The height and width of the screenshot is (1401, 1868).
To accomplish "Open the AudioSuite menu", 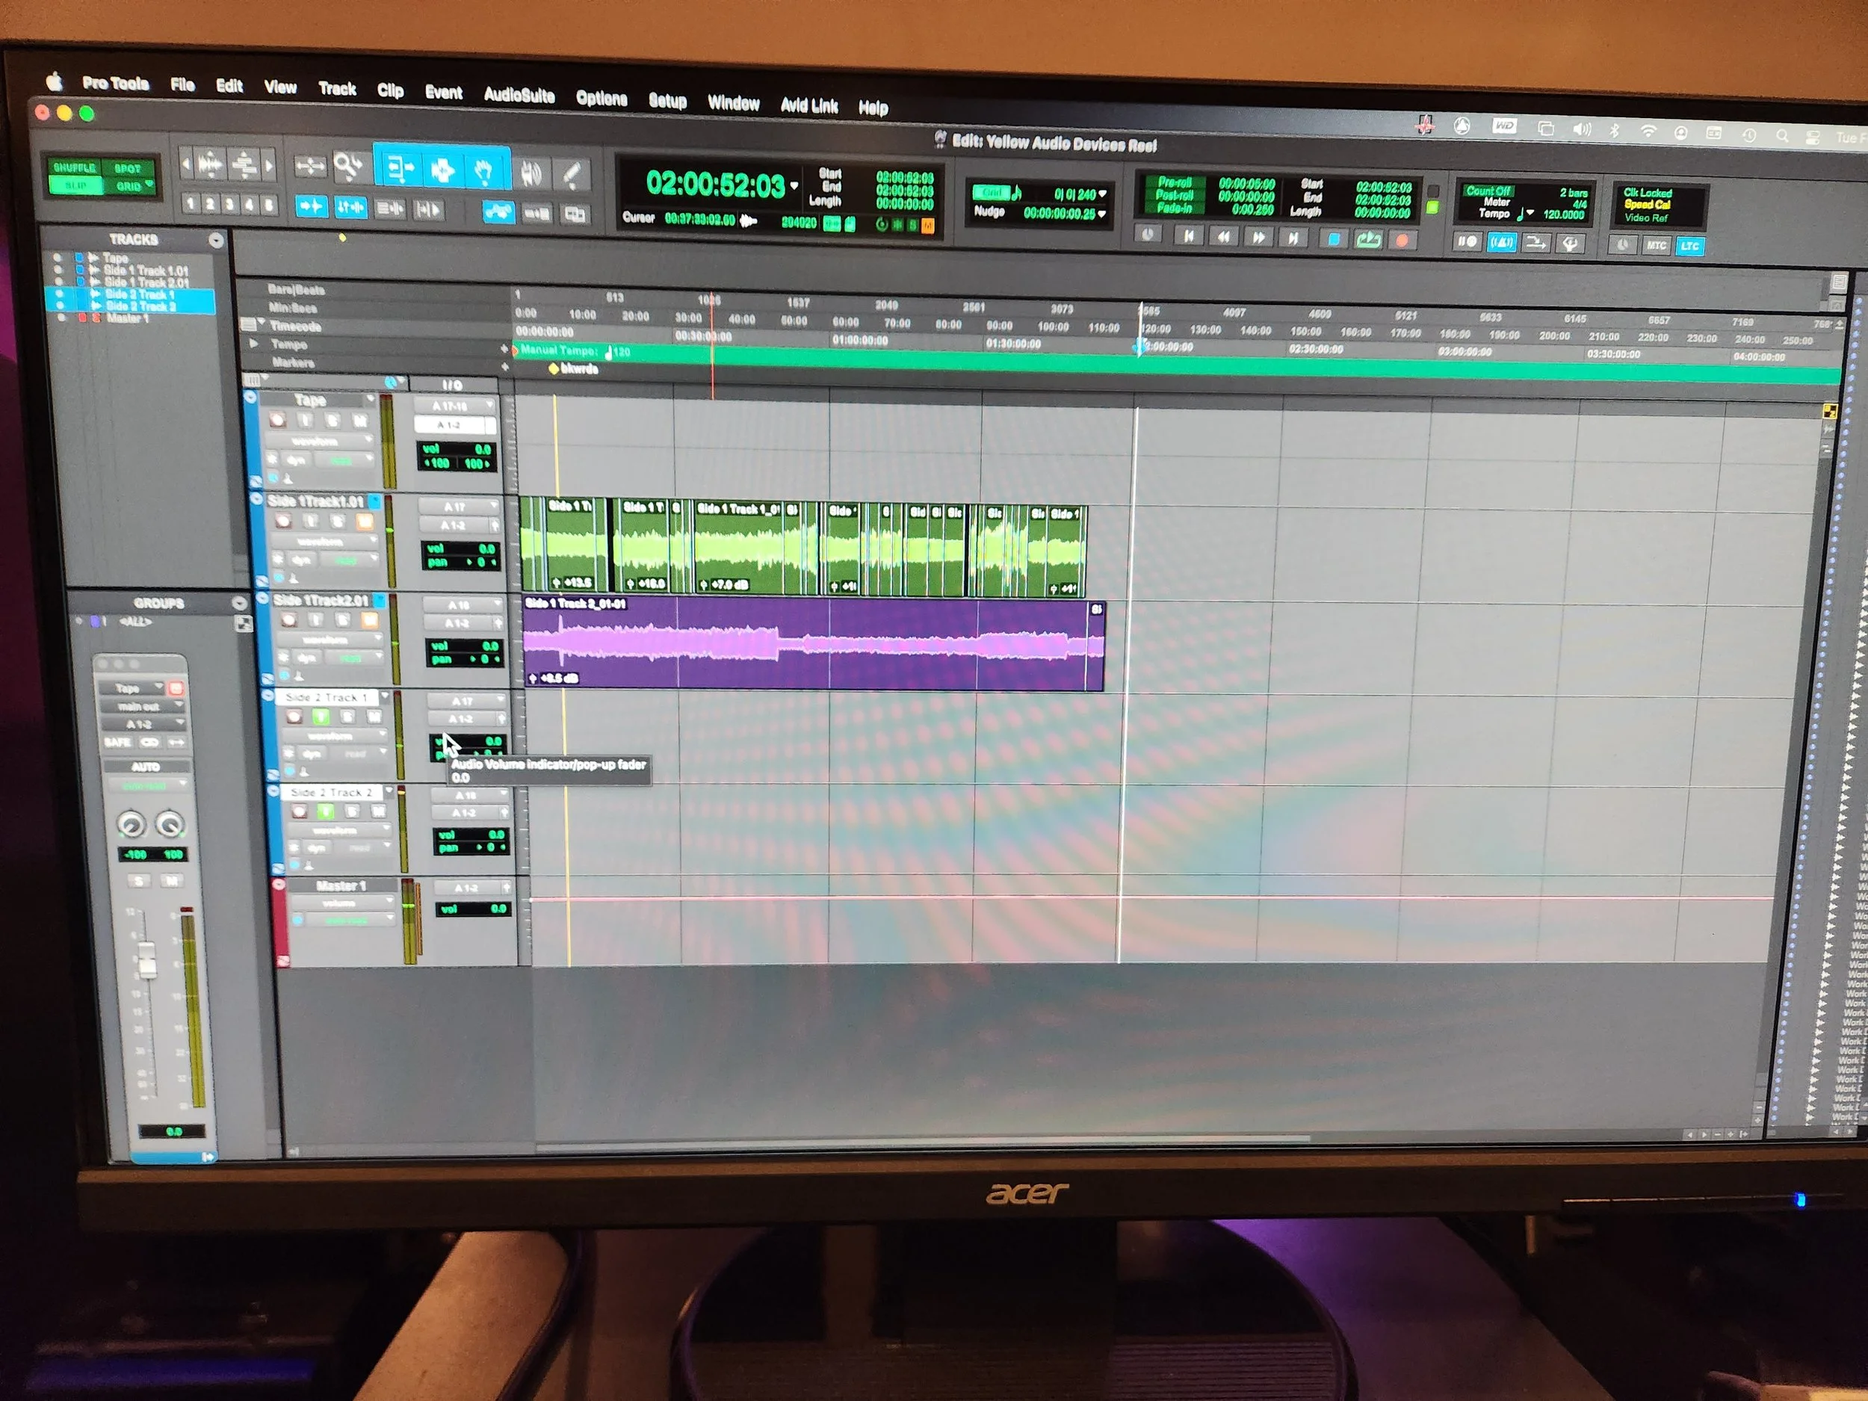I will click(x=519, y=95).
